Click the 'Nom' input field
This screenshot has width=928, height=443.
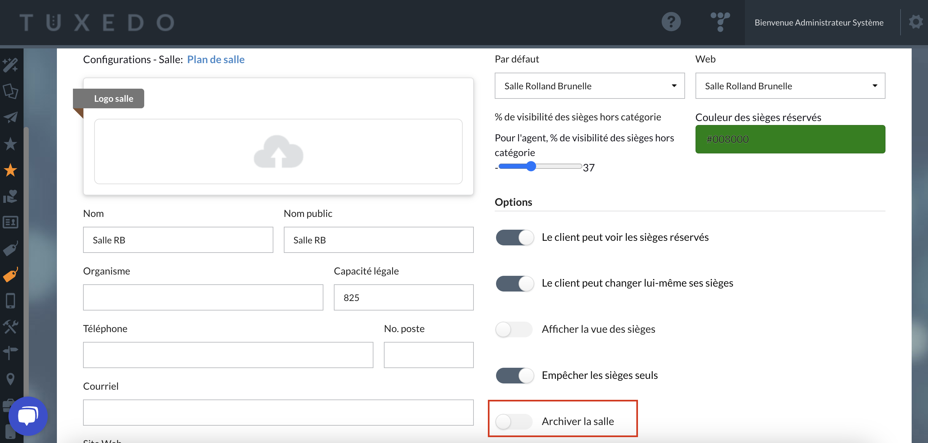click(x=178, y=240)
